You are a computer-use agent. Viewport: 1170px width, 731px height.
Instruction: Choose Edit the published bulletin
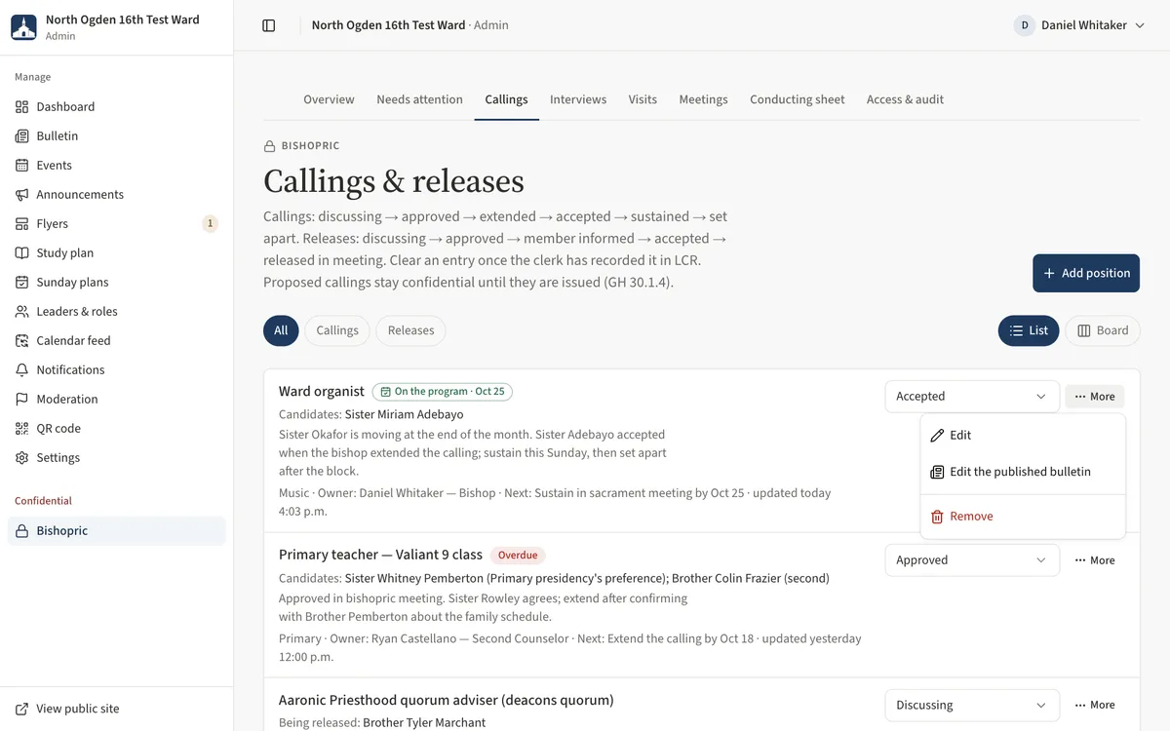(1023, 472)
